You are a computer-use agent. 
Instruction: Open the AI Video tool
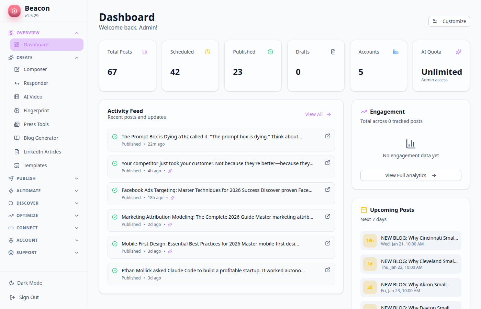(x=16, y=96)
